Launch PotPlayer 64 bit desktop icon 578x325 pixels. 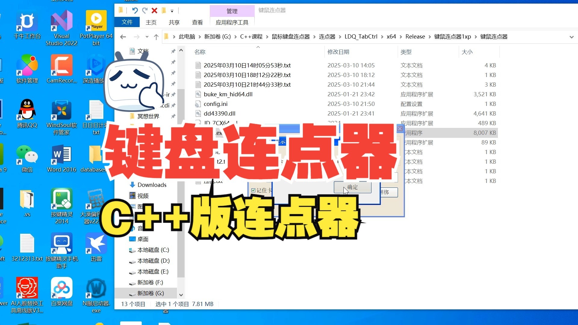tap(96, 28)
